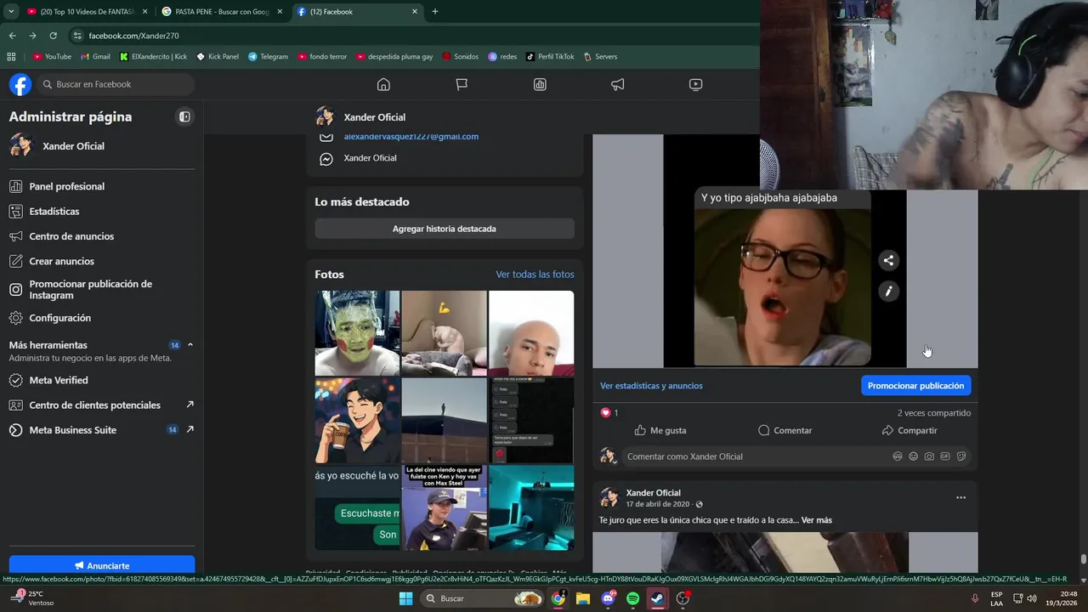Screen dimensions: 1088x612
Task: Click avatar sticker icon in comment box
Action: [x=897, y=456]
